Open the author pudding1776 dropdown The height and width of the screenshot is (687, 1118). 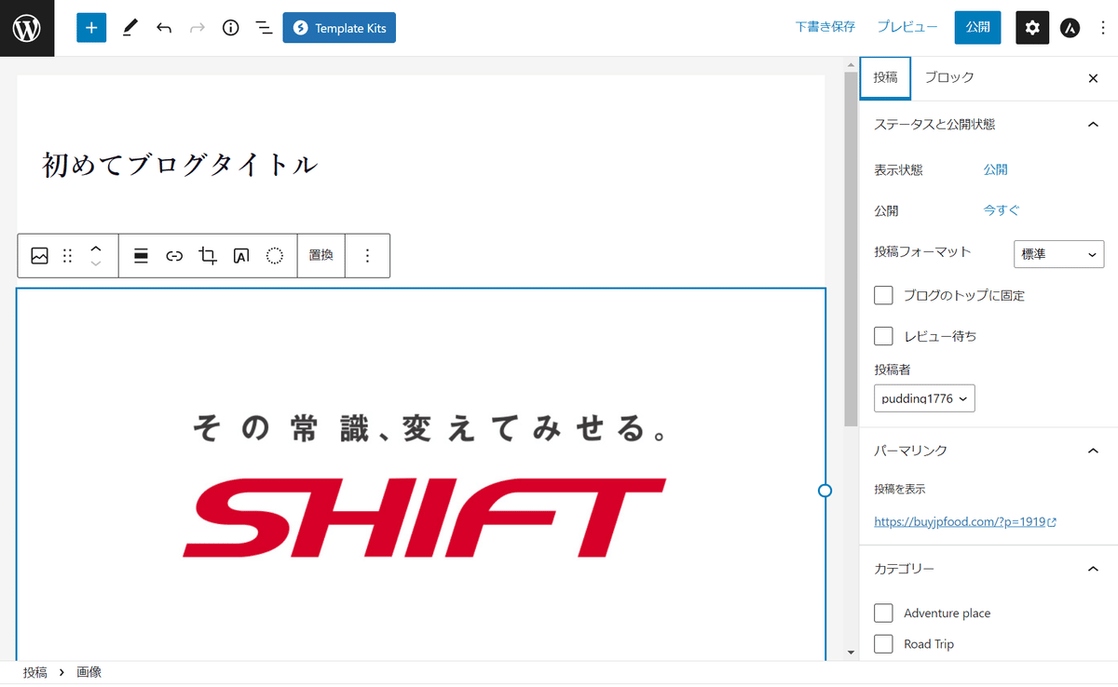point(924,398)
